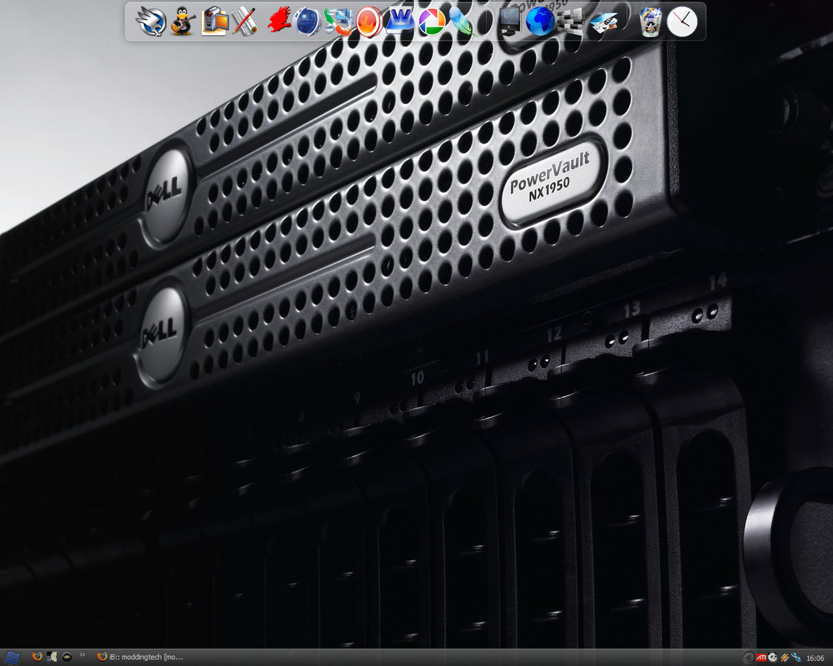Expand the quick launch double chevron
Screen dimensions: 833x666
tap(83, 655)
